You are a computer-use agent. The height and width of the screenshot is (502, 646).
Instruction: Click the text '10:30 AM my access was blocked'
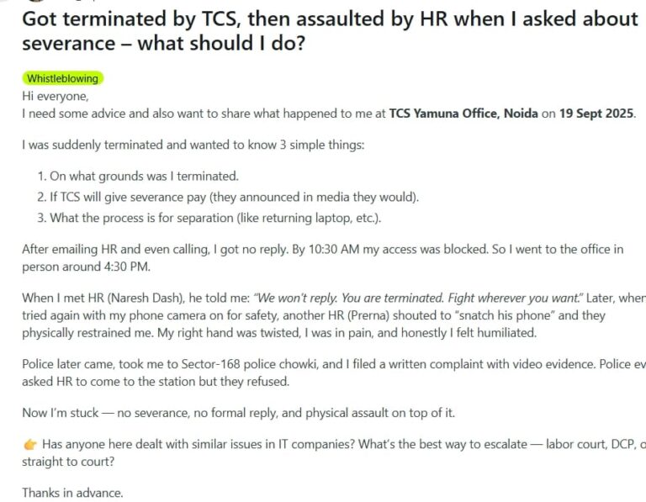click(398, 250)
